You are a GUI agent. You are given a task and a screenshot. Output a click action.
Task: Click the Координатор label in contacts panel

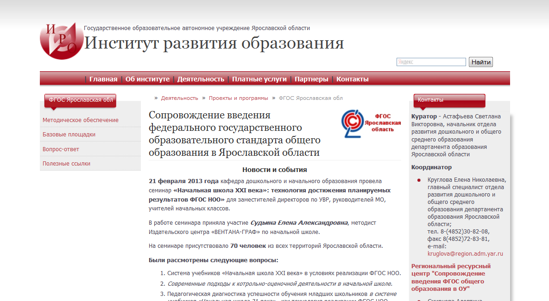pos(431,167)
